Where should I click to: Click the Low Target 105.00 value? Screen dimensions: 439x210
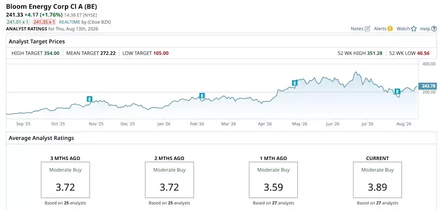[x=161, y=53]
